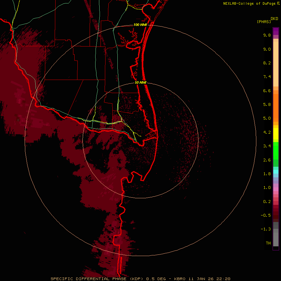Click the bright green segment of color bar
The width and height of the screenshot is (281, 281).
tap(276, 150)
